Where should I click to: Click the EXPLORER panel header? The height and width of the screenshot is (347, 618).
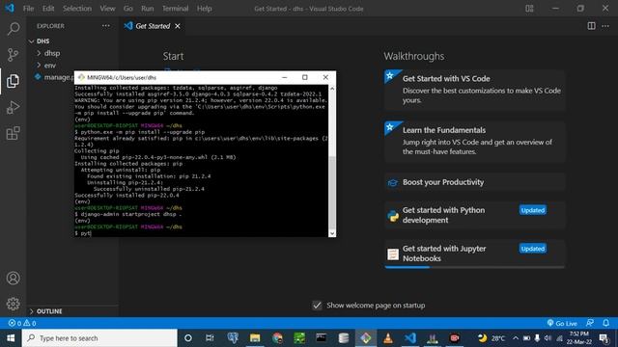(x=50, y=26)
